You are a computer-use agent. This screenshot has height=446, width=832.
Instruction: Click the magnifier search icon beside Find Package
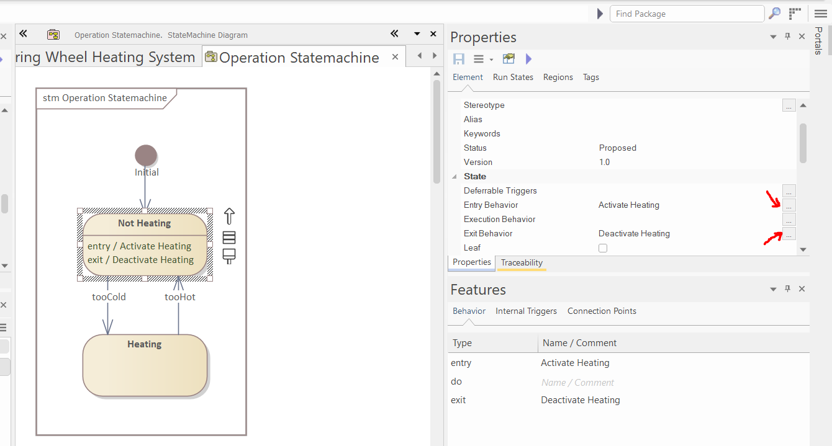click(x=775, y=14)
